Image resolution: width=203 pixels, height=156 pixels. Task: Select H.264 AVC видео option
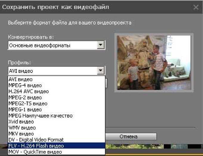pyautogui.click(x=56, y=91)
